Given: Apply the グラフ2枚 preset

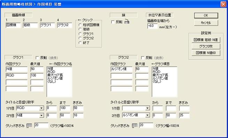Looking at the screenshot, I should 206,46.
